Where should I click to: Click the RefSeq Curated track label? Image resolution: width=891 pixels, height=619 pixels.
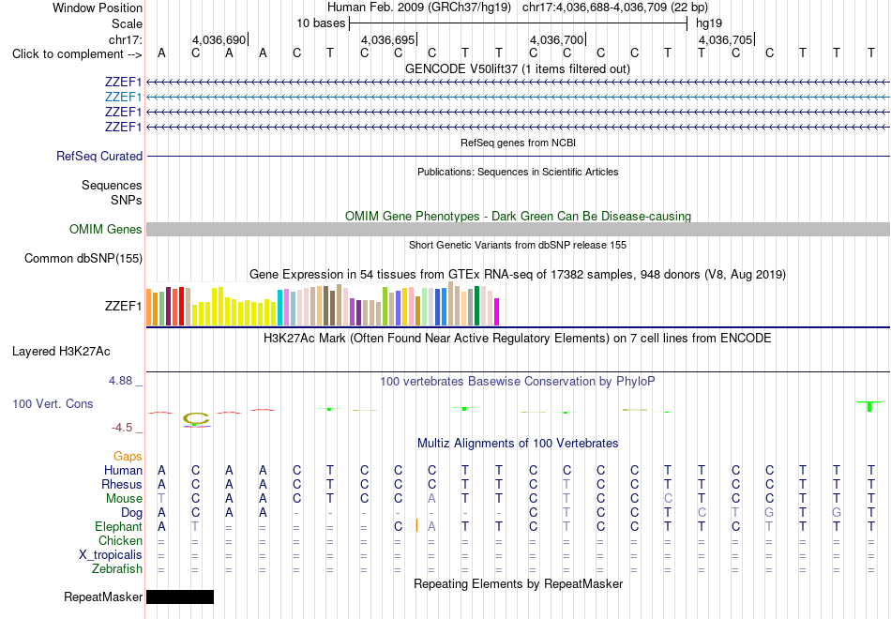click(99, 157)
